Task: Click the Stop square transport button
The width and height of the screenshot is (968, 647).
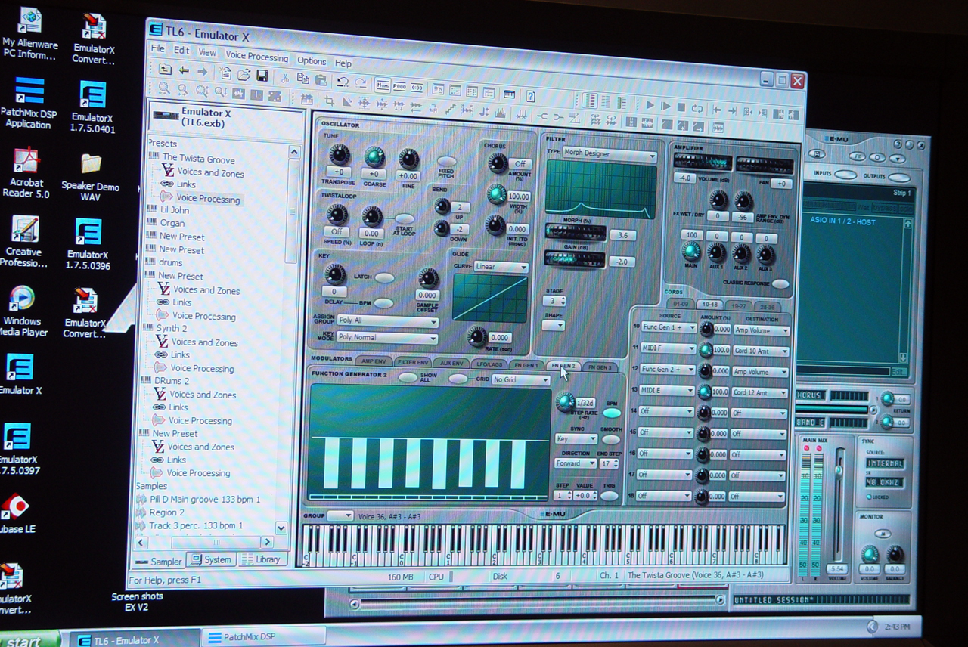Action: (681, 107)
